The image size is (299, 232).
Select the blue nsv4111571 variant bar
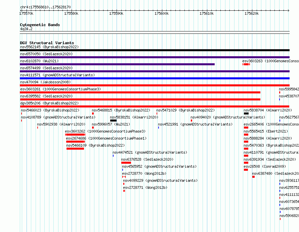(155, 78)
